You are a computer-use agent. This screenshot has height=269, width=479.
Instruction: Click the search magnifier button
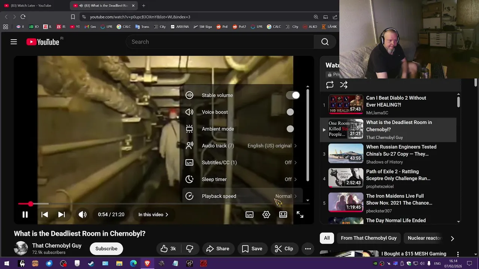(325, 42)
